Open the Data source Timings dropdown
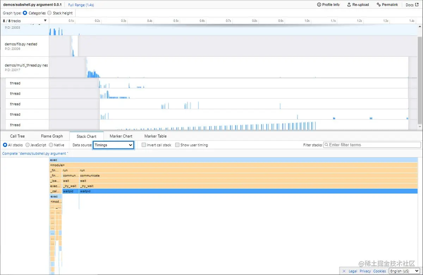The height and width of the screenshot is (275, 423). [113, 145]
